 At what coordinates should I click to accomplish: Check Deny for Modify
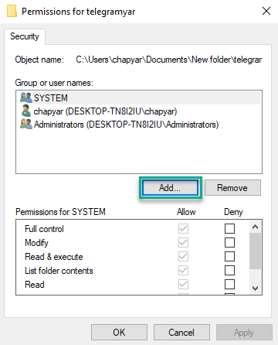[x=229, y=242]
